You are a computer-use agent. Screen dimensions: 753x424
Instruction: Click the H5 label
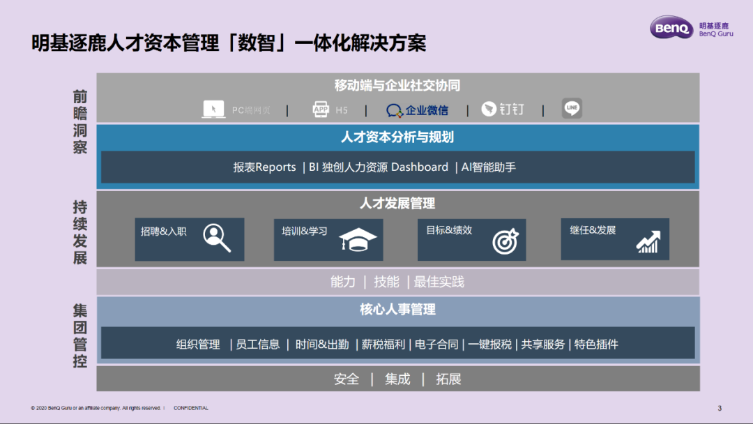pyautogui.click(x=342, y=110)
